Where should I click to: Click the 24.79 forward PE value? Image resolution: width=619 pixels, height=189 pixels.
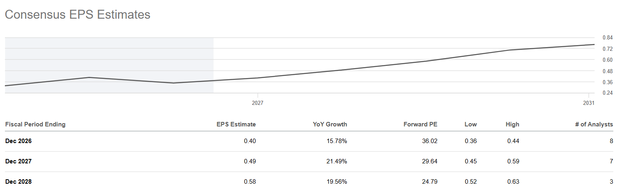click(x=430, y=182)
